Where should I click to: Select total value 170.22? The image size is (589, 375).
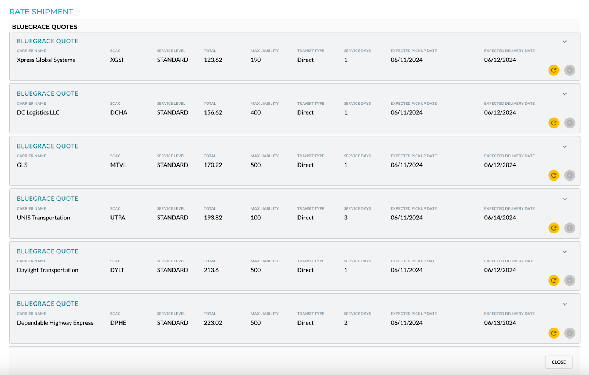pyautogui.click(x=213, y=165)
